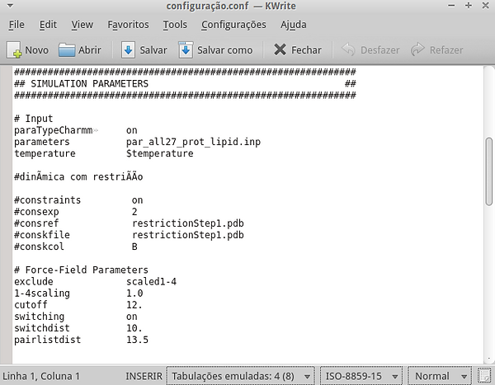Click on 'par_all27_prot_lipid.inp' value
495x385 pixels.
pyautogui.click(x=193, y=142)
